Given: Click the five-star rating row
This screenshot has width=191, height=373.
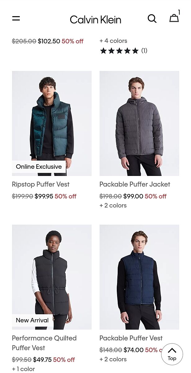Looking at the screenshot, I should 123,51.
